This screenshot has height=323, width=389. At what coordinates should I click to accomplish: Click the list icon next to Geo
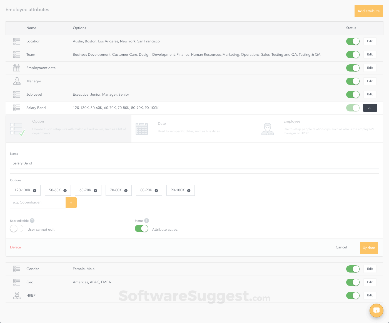coord(17,282)
